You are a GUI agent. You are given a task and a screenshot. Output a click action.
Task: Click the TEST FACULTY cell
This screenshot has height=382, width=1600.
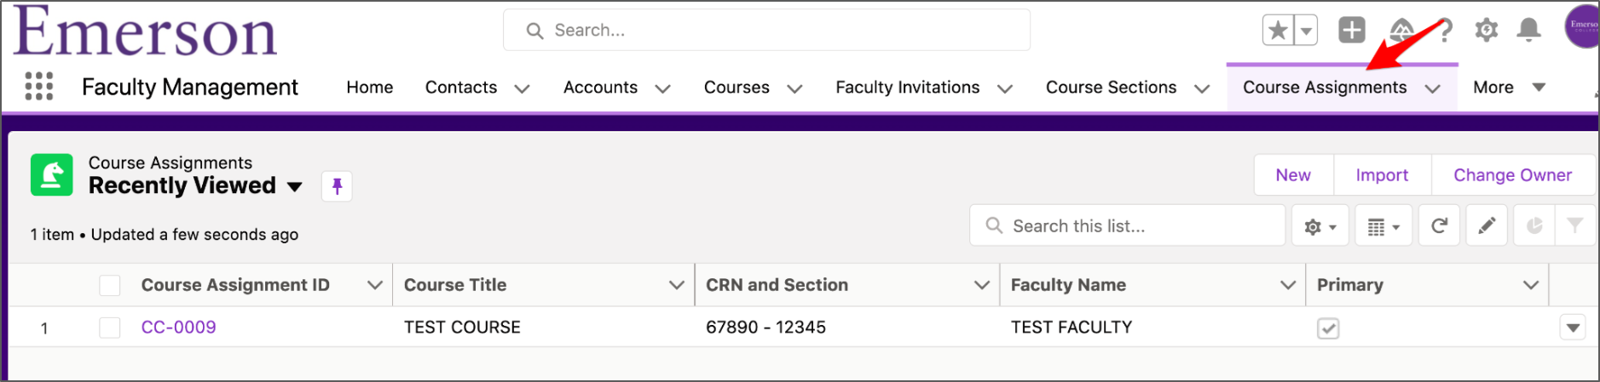pos(1071,327)
